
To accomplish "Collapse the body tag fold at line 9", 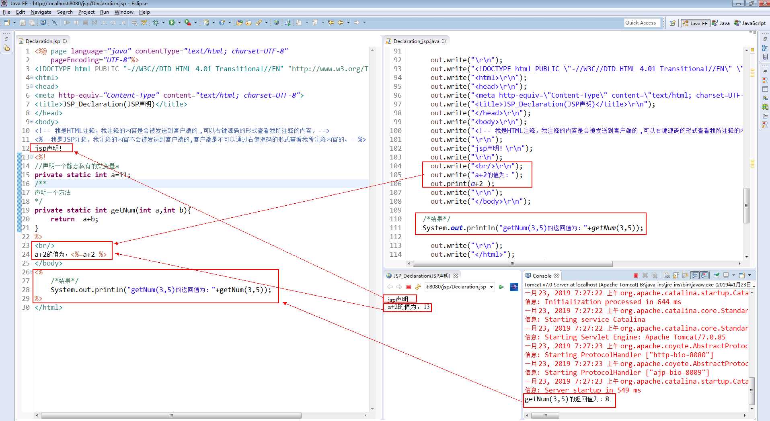I will [x=32, y=122].
